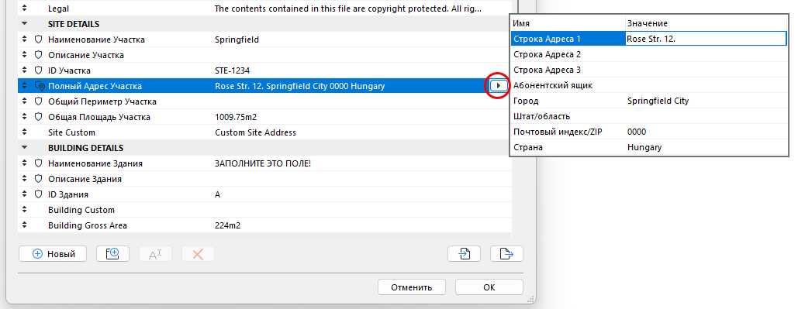Screen dimensions: 798x309
Task: Click the shield icon beside Общий Периметр Участка
Action: click(38, 101)
